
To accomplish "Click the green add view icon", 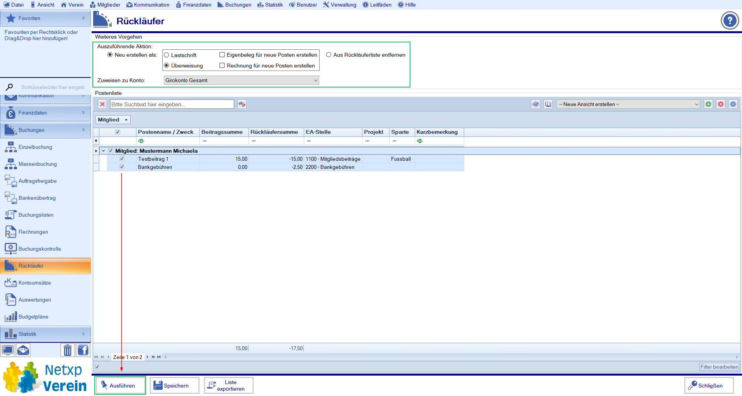I will 708,104.
